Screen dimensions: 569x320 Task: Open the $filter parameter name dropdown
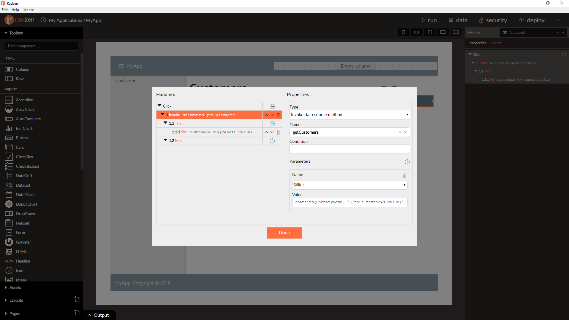(350, 185)
